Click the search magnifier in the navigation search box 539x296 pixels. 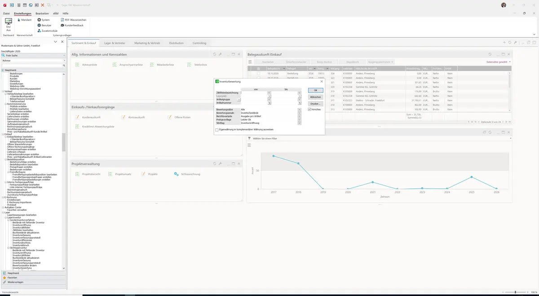pos(65,65)
